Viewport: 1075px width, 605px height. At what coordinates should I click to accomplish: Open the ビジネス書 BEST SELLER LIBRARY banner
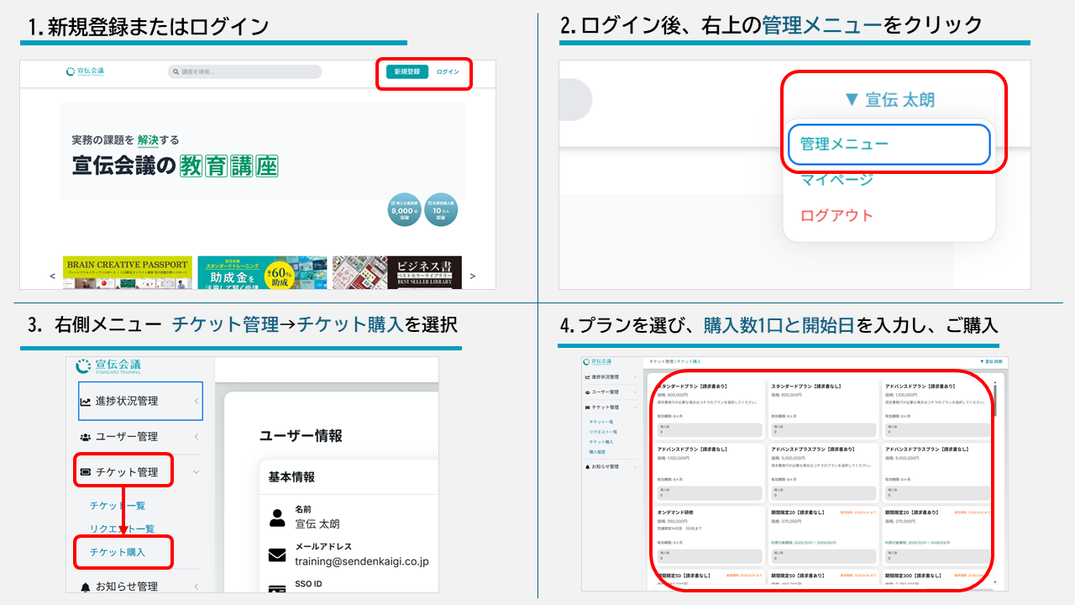point(396,273)
